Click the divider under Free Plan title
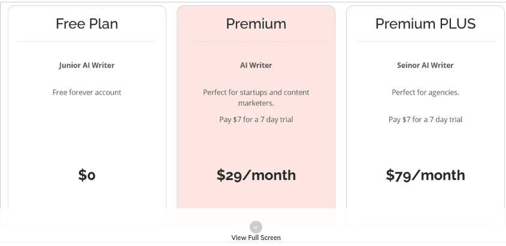 click(x=87, y=41)
